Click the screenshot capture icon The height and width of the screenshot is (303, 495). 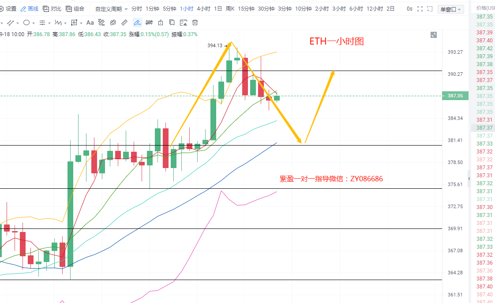click(x=429, y=9)
